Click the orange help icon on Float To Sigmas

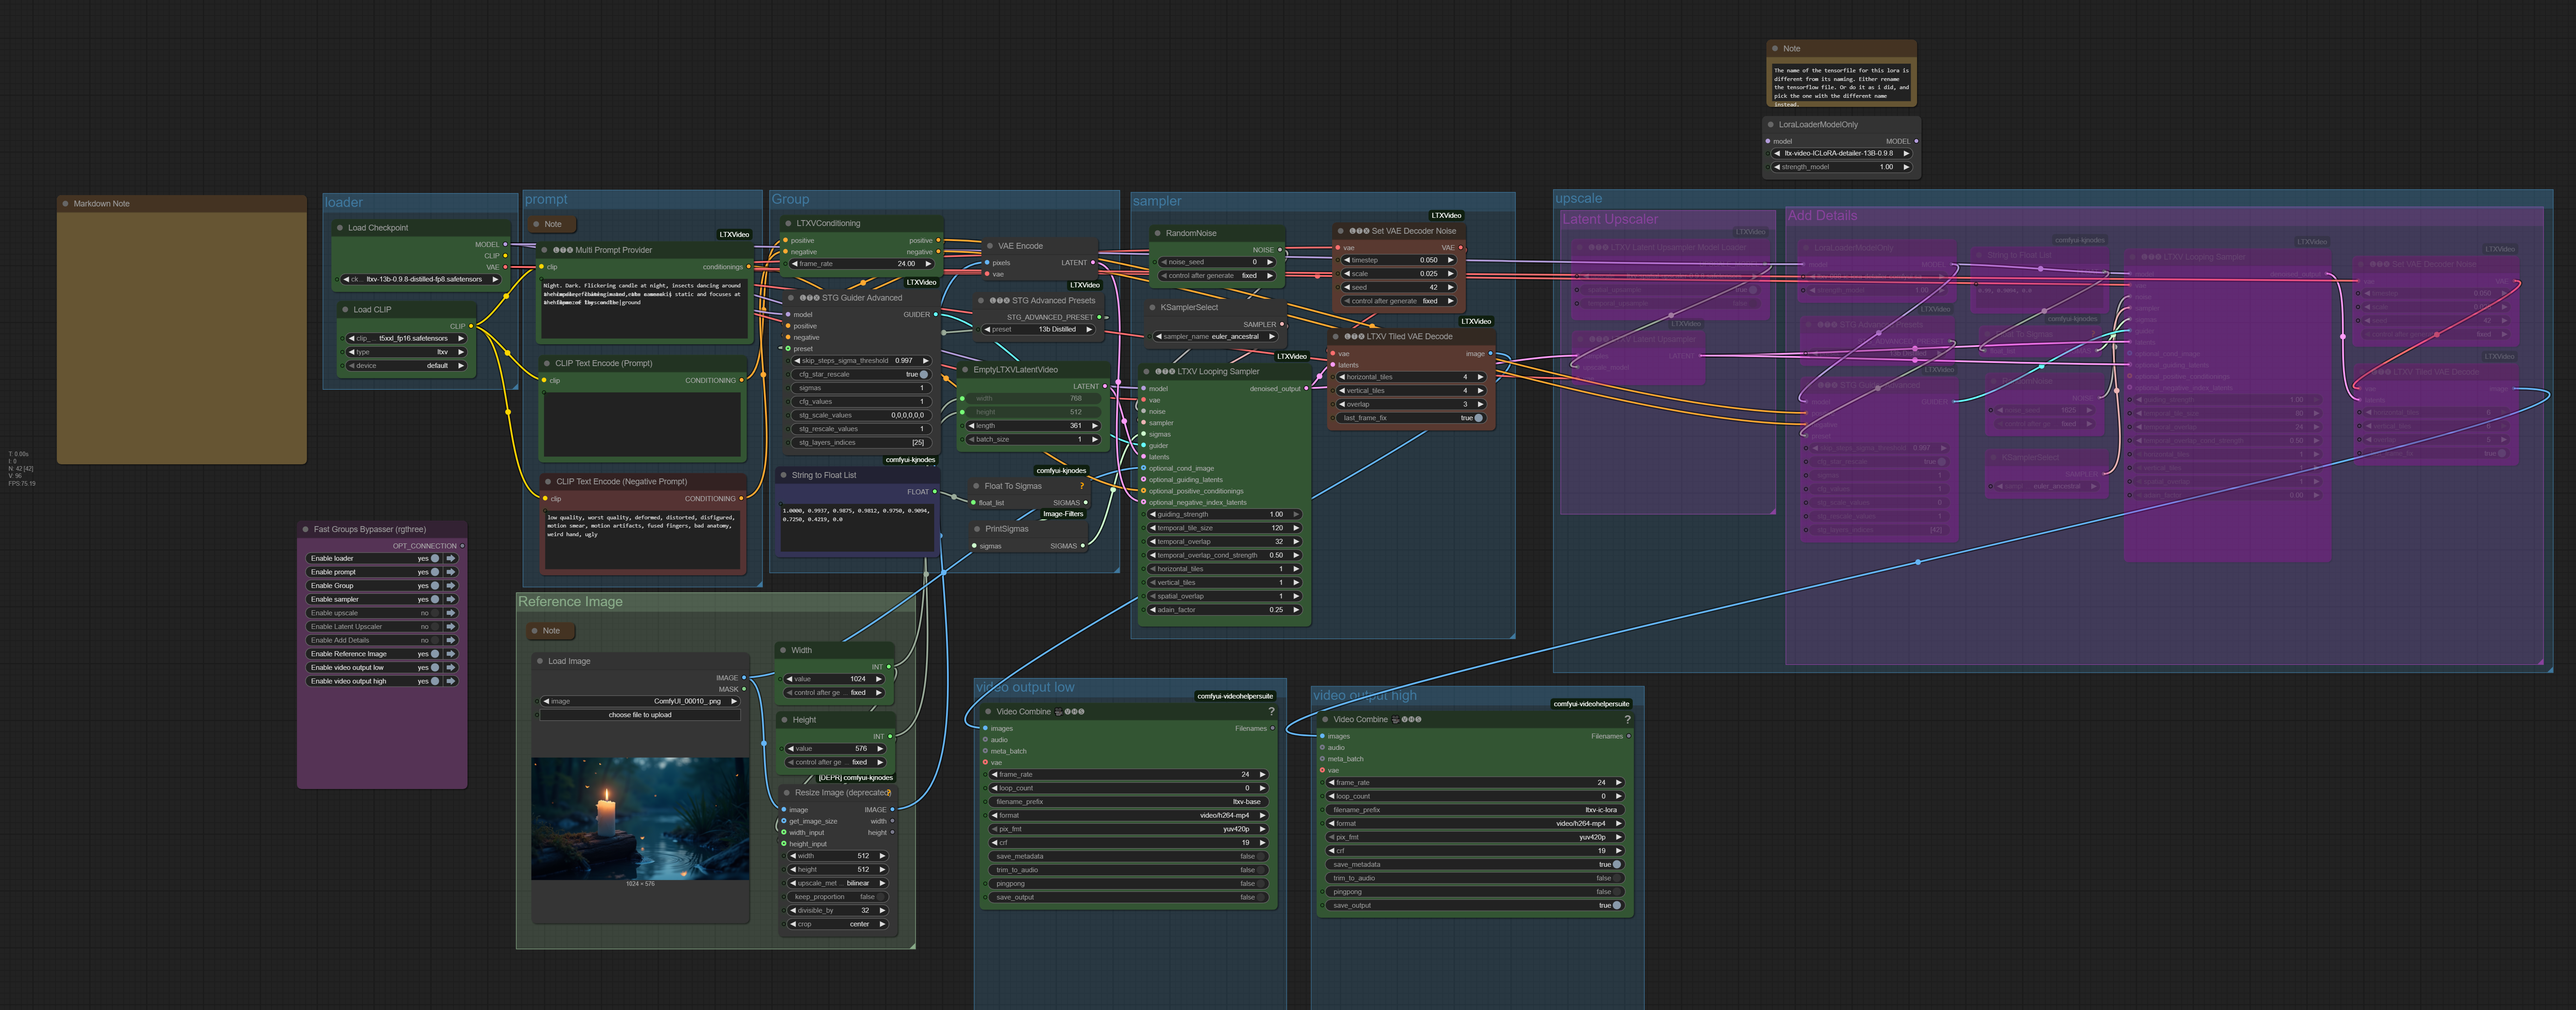[x=1082, y=486]
